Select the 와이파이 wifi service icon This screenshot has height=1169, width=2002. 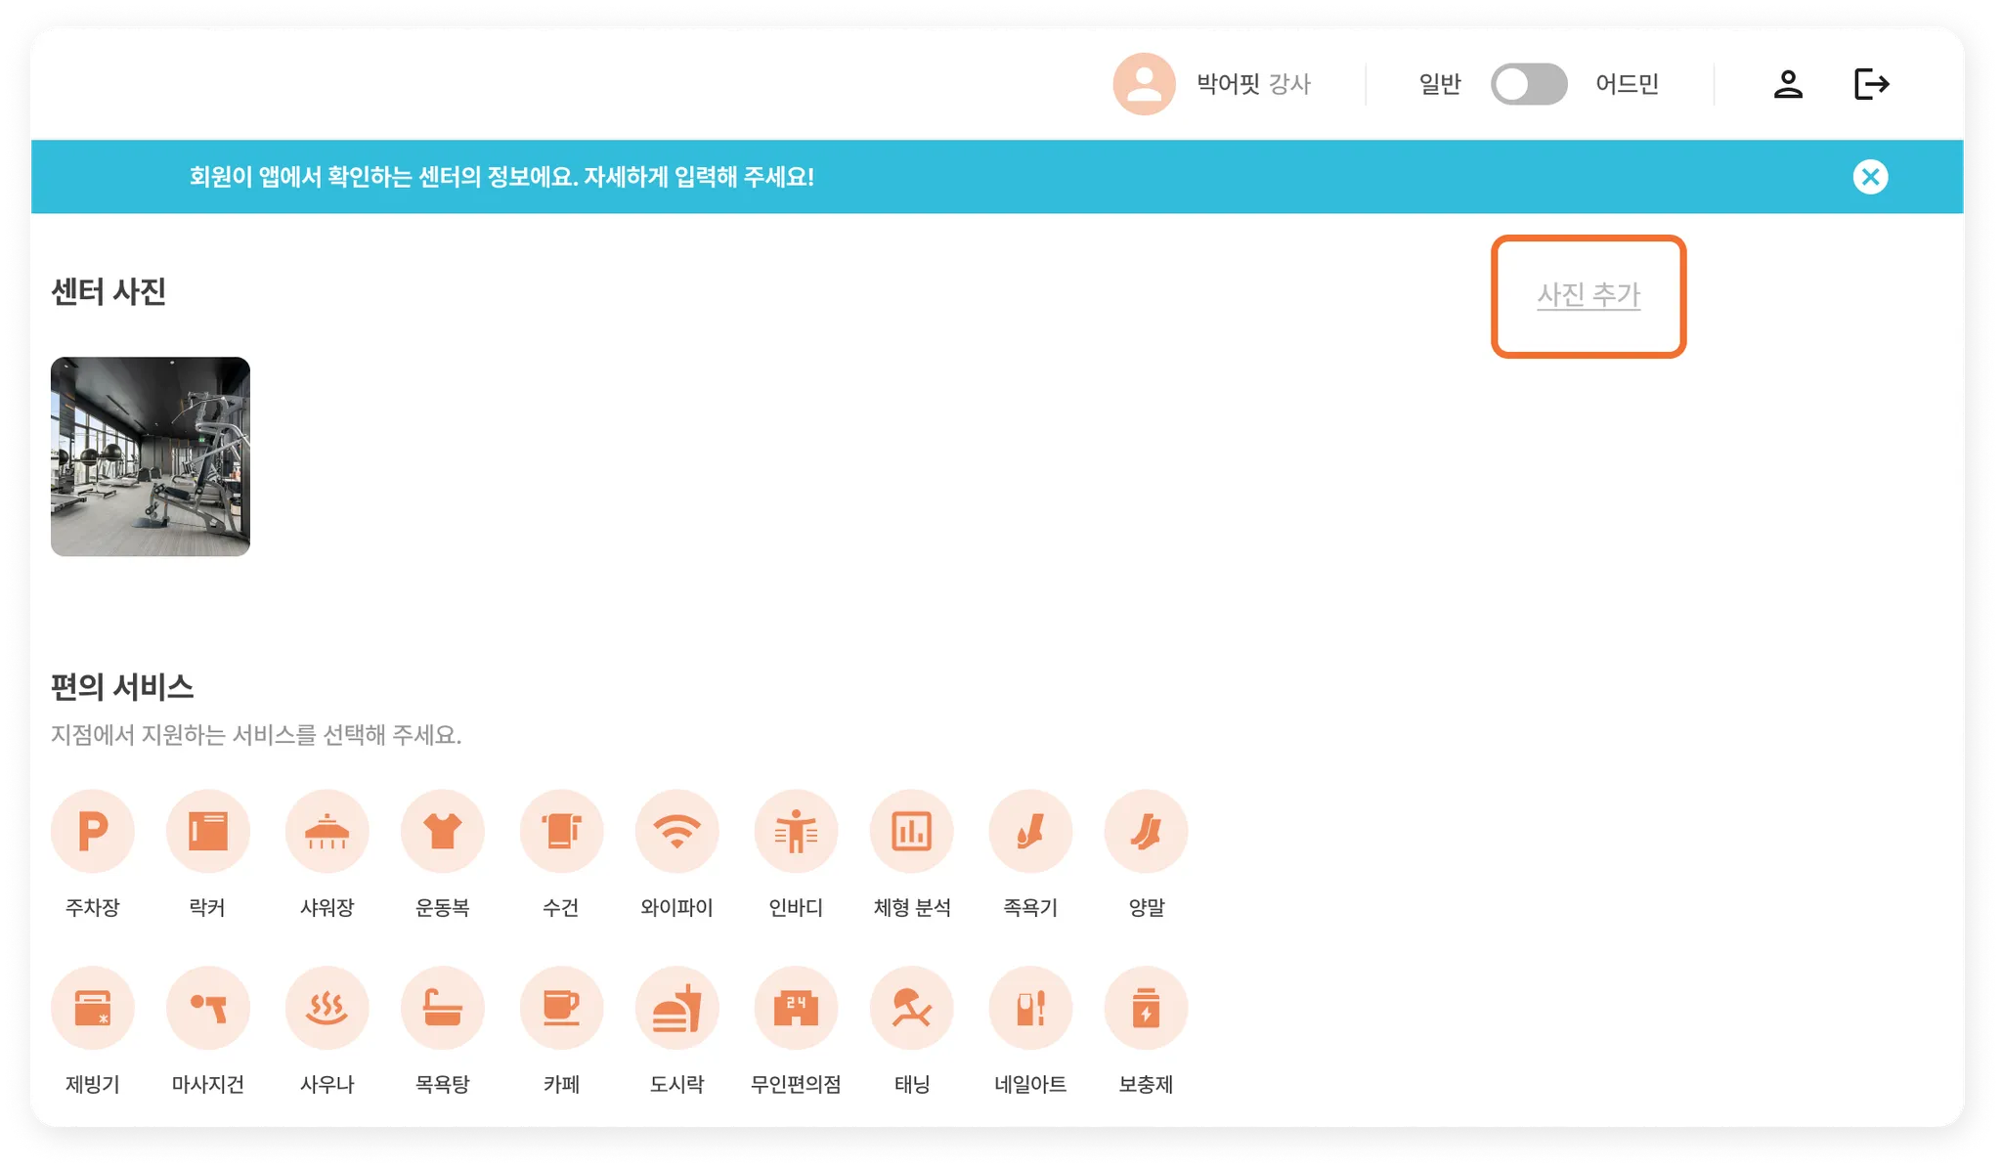point(676,832)
